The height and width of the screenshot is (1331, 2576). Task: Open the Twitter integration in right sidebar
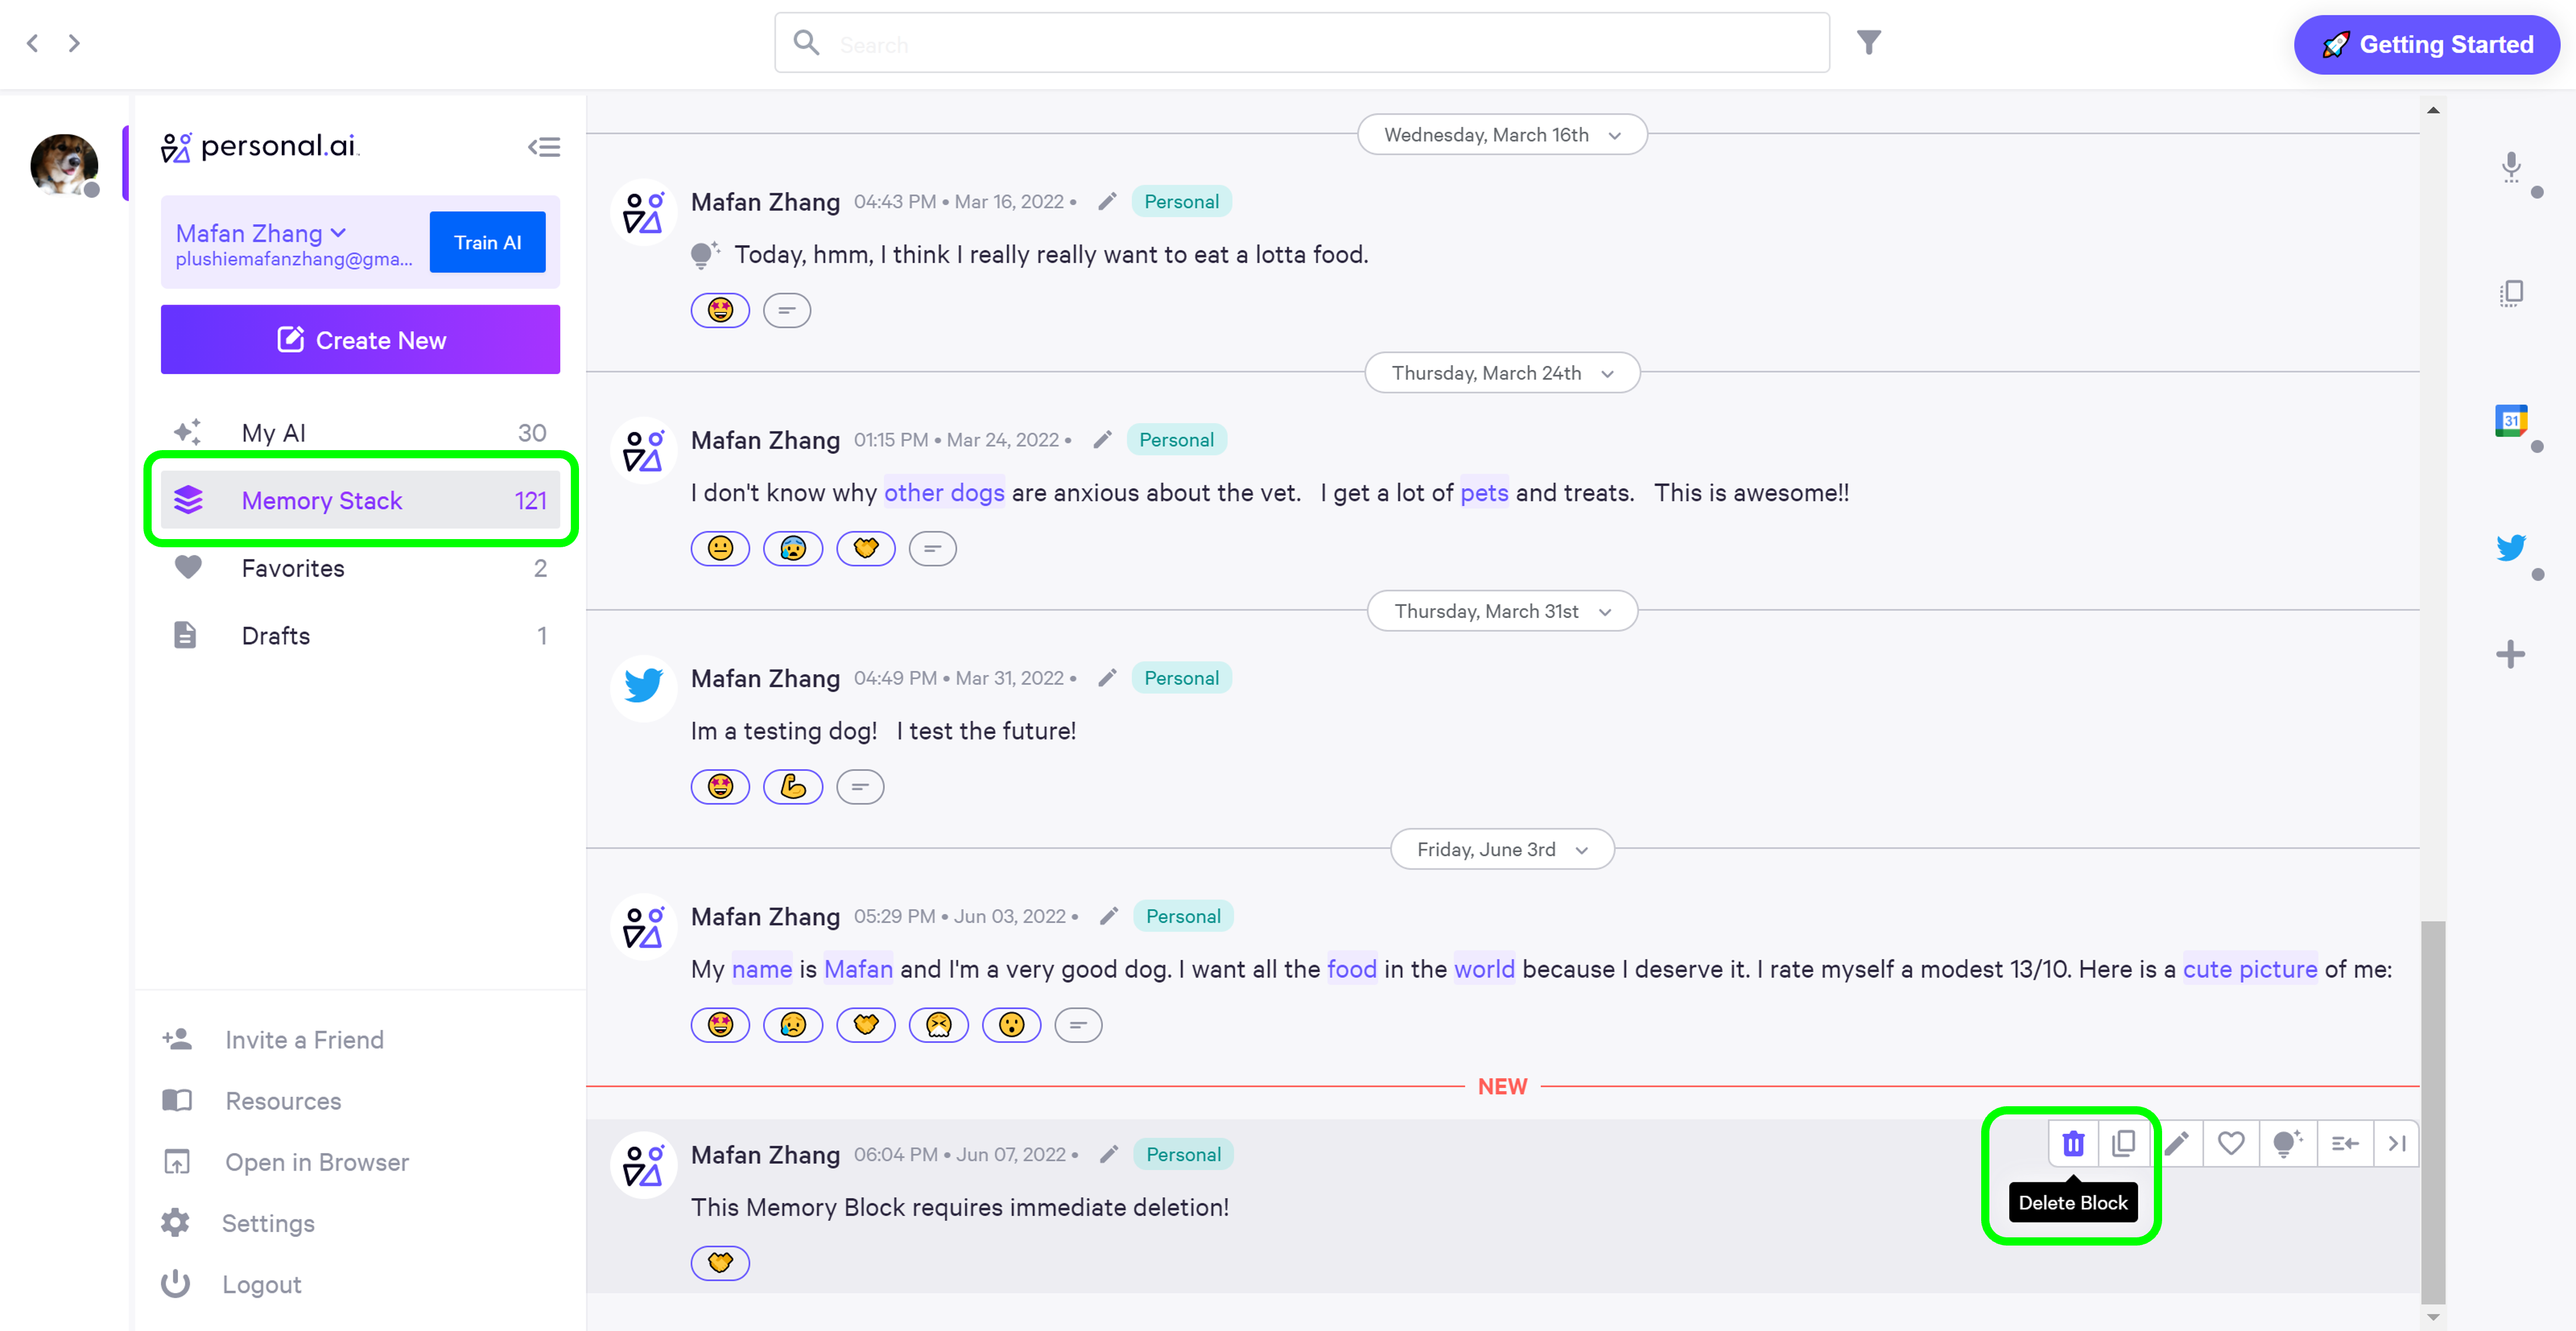2510,548
